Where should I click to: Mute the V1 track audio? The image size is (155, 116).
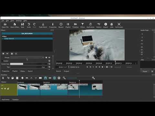(2, 89)
